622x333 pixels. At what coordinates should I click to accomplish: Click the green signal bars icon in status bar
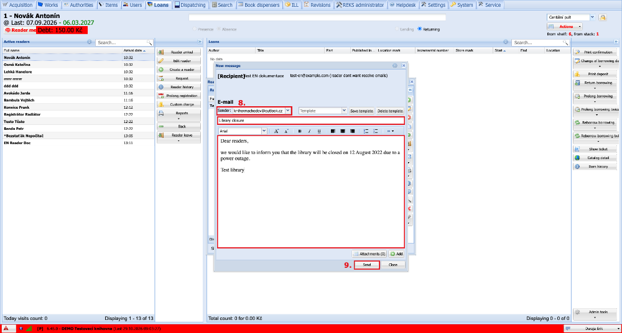pyautogui.click(x=29, y=329)
